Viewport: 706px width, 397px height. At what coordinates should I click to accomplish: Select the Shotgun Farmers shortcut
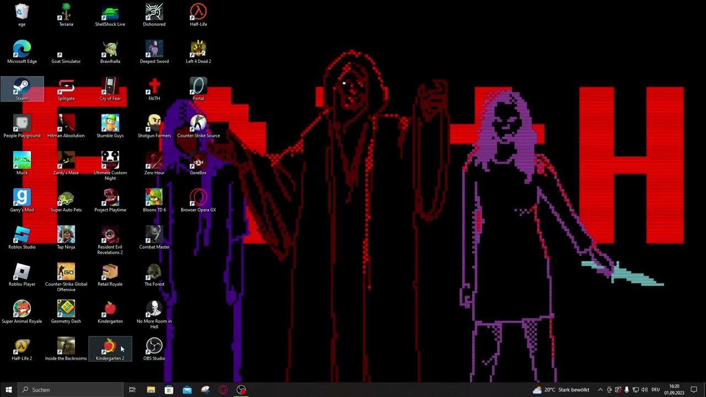(x=154, y=127)
